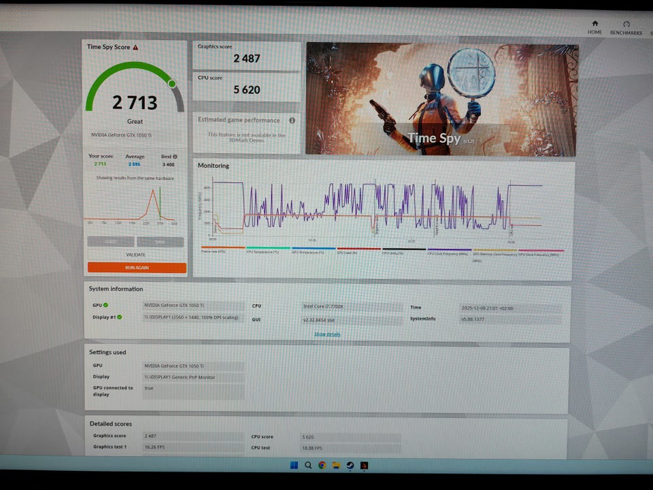
Task: Toggle Frame rate (FPS) legend line
Action: click(x=223, y=248)
